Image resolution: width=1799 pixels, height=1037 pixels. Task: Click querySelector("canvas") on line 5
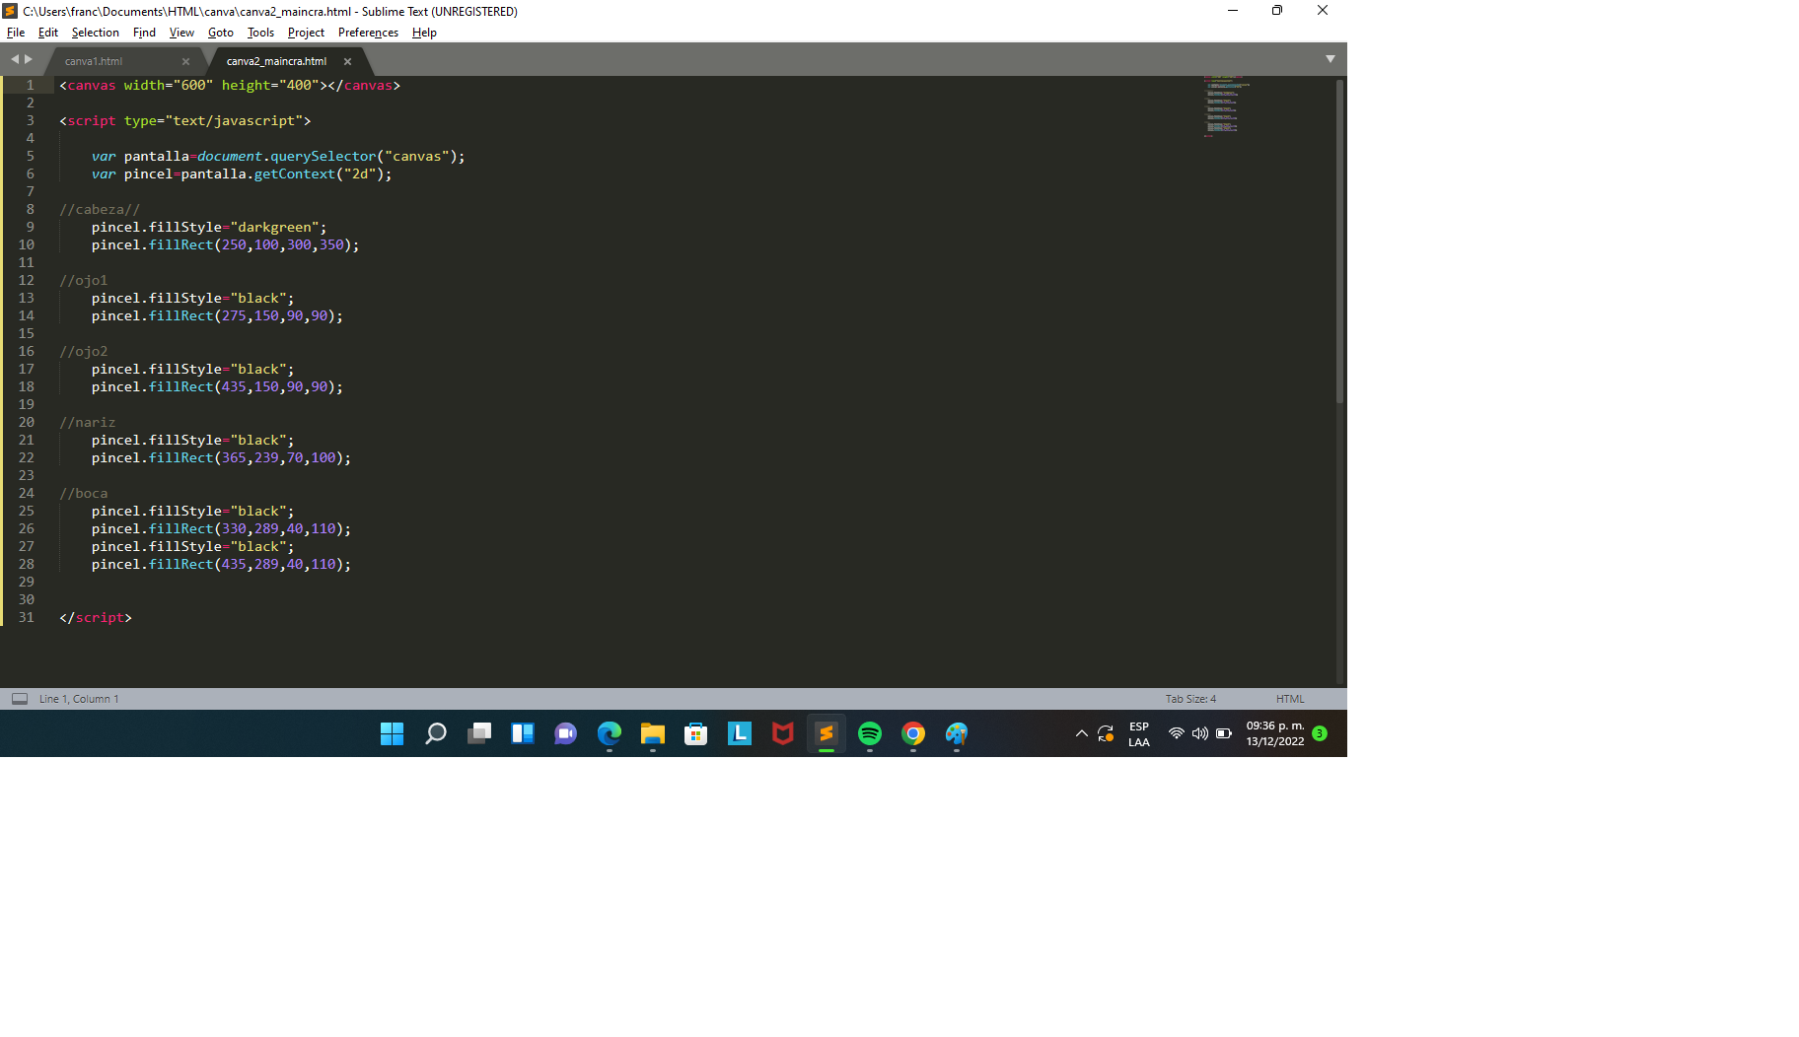(364, 157)
